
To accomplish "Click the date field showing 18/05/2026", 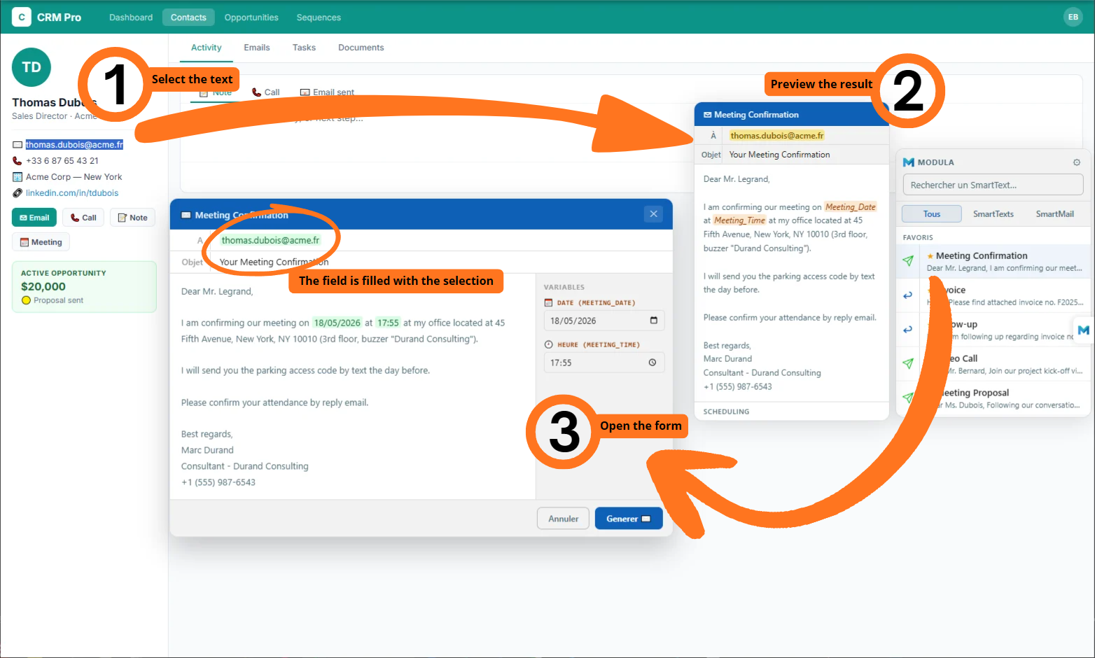I will point(604,321).
